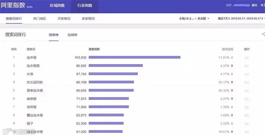Open trend chart icon for 背带裙 row
The width and height of the screenshot is (265, 137).
pos(247,107)
